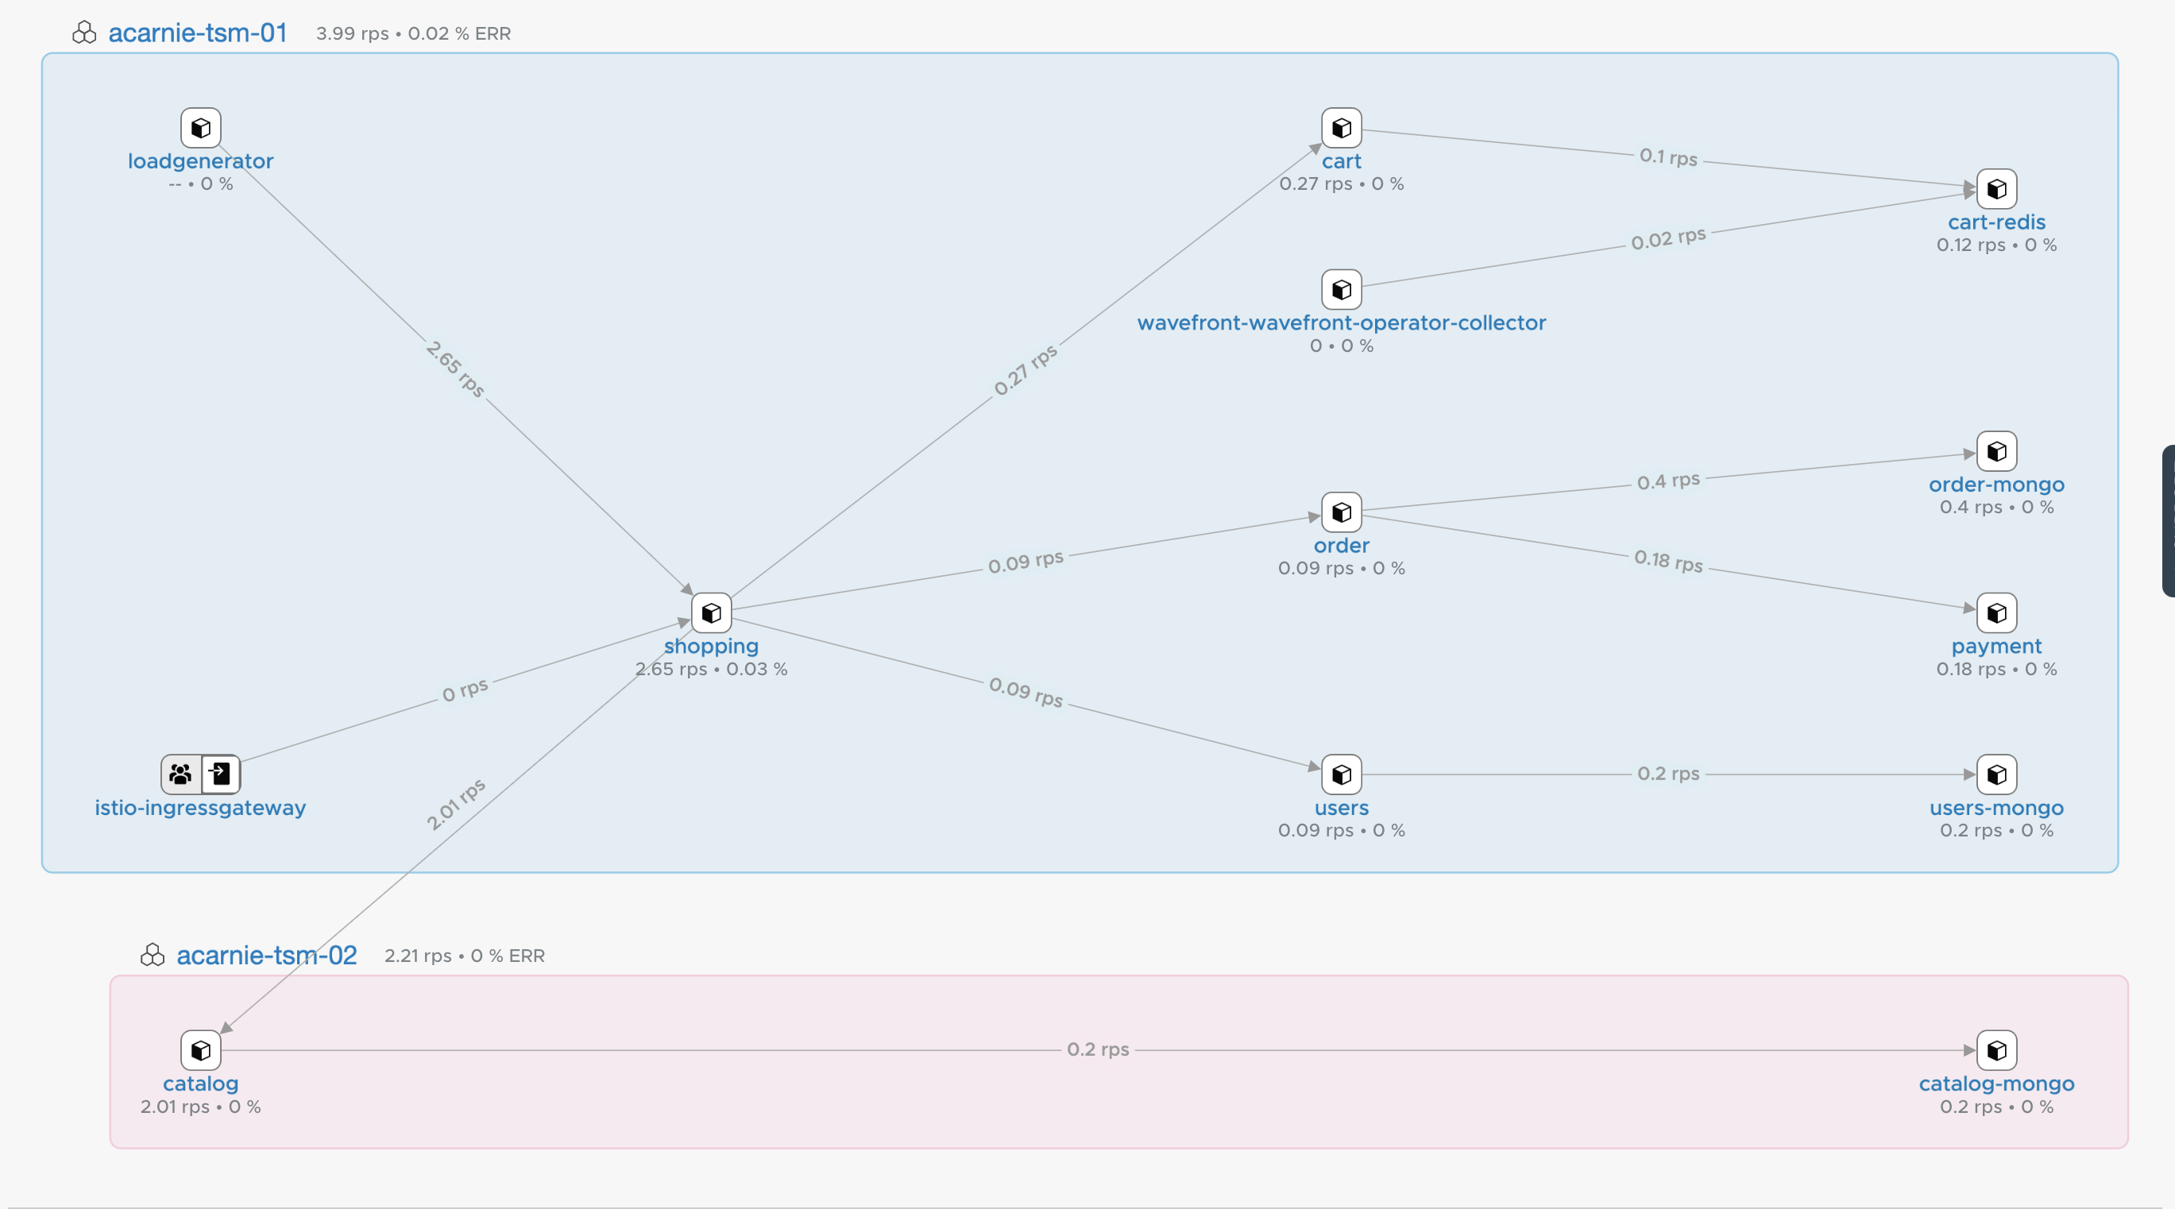Click the 2.65 rps edge label
The image size is (2175, 1209).
[x=455, y=369]
